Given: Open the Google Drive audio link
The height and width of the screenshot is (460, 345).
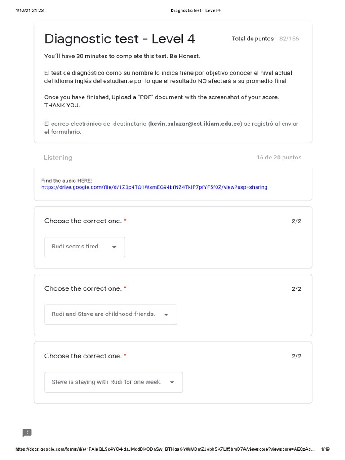Looking at the screenshot, I should point(154,187).
